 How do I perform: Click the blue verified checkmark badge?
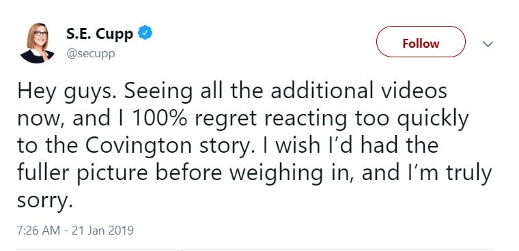(x=145, y=33)
